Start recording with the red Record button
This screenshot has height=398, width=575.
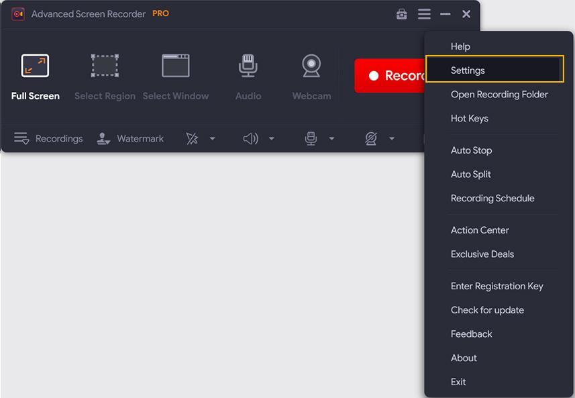[389, 76]
